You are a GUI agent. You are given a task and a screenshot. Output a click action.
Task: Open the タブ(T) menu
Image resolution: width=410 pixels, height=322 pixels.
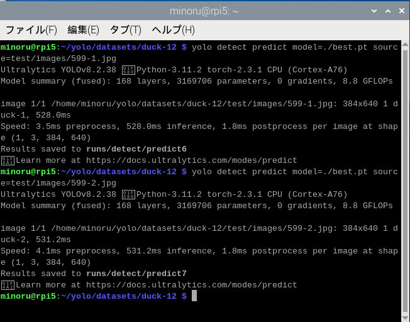pos(125,30)
